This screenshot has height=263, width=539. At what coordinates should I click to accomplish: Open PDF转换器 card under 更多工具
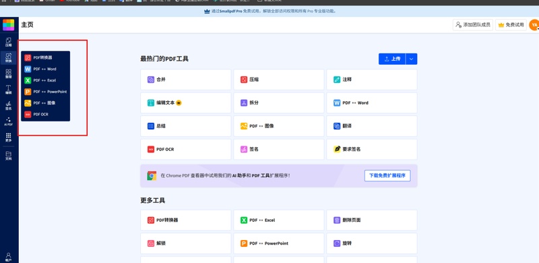186,220
